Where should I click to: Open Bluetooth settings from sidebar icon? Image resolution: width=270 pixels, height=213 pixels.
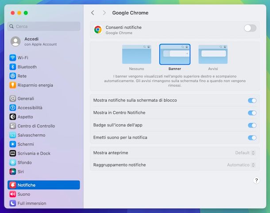(13, 67)
